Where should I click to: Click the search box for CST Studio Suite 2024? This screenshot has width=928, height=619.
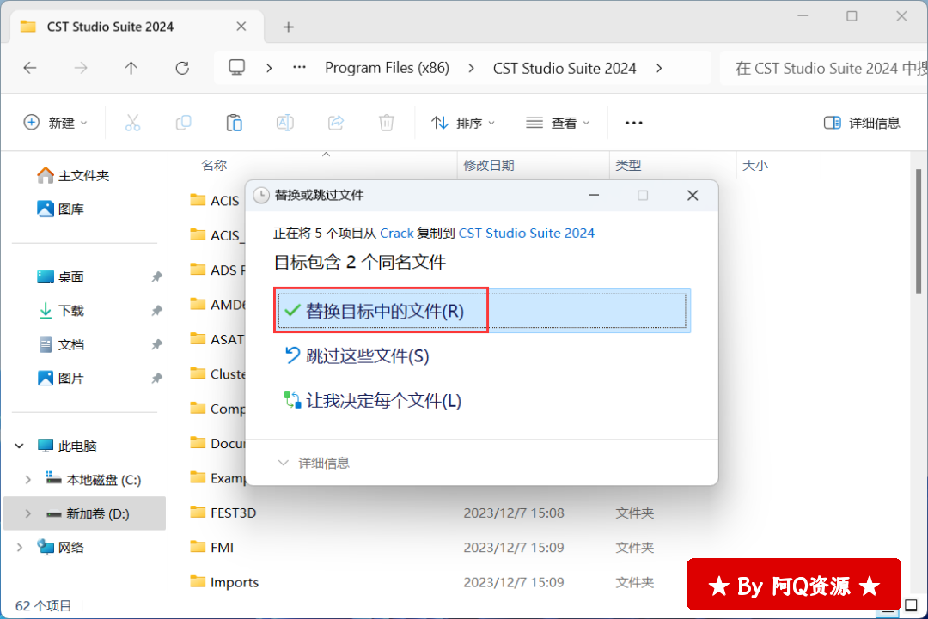[x=824, y=68]
